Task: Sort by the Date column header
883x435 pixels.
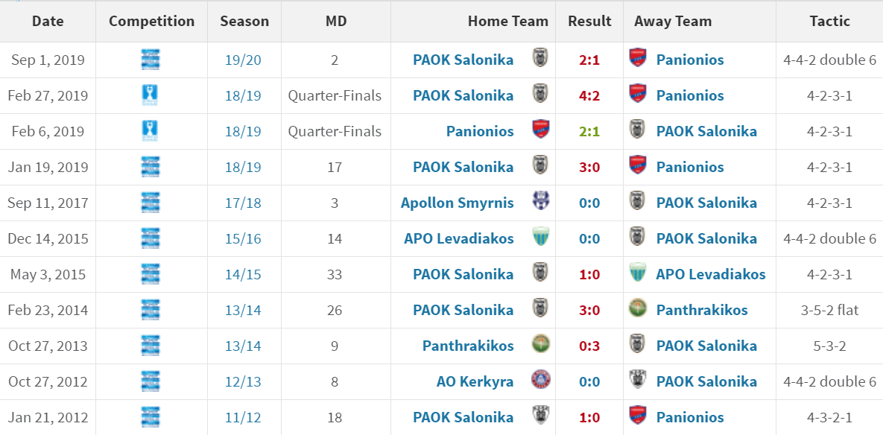Action: pos(48,22)
